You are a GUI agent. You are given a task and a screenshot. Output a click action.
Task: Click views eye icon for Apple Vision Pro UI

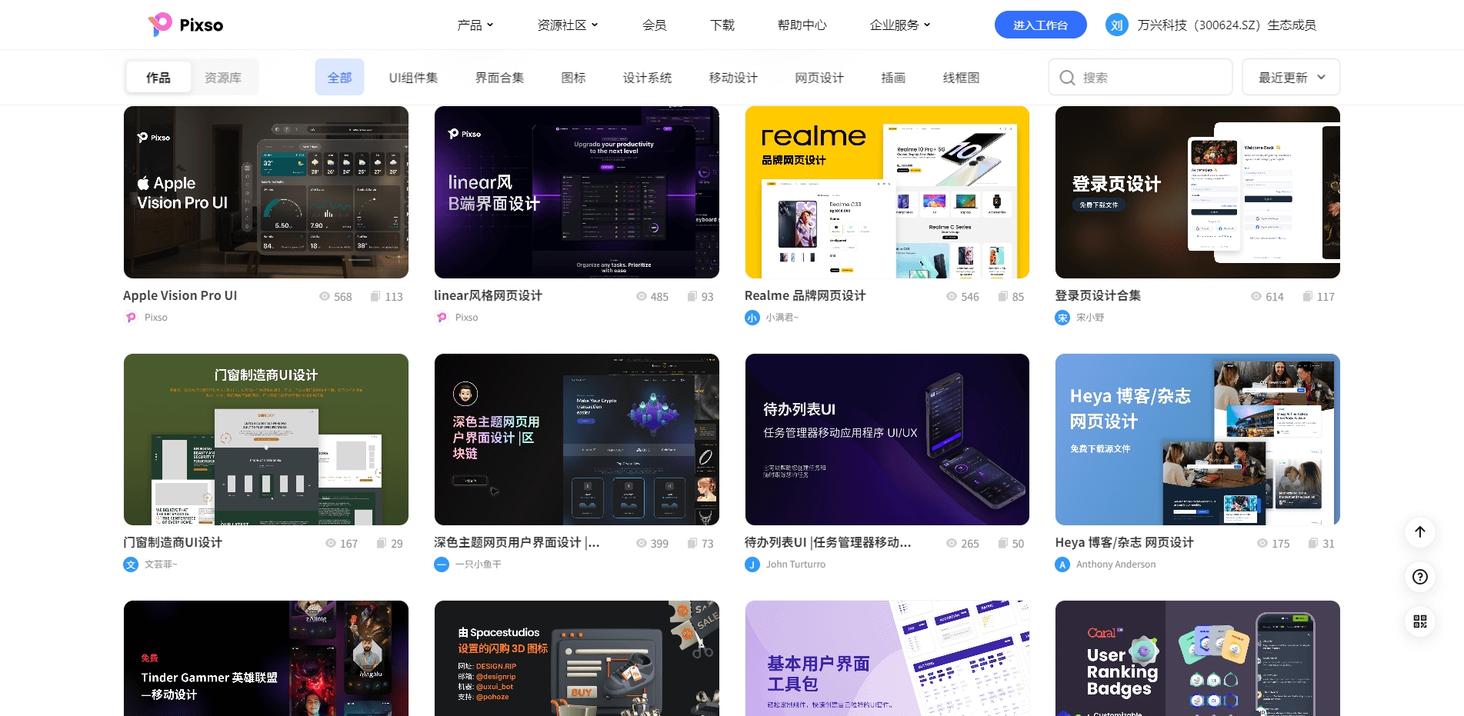point(325,296)
